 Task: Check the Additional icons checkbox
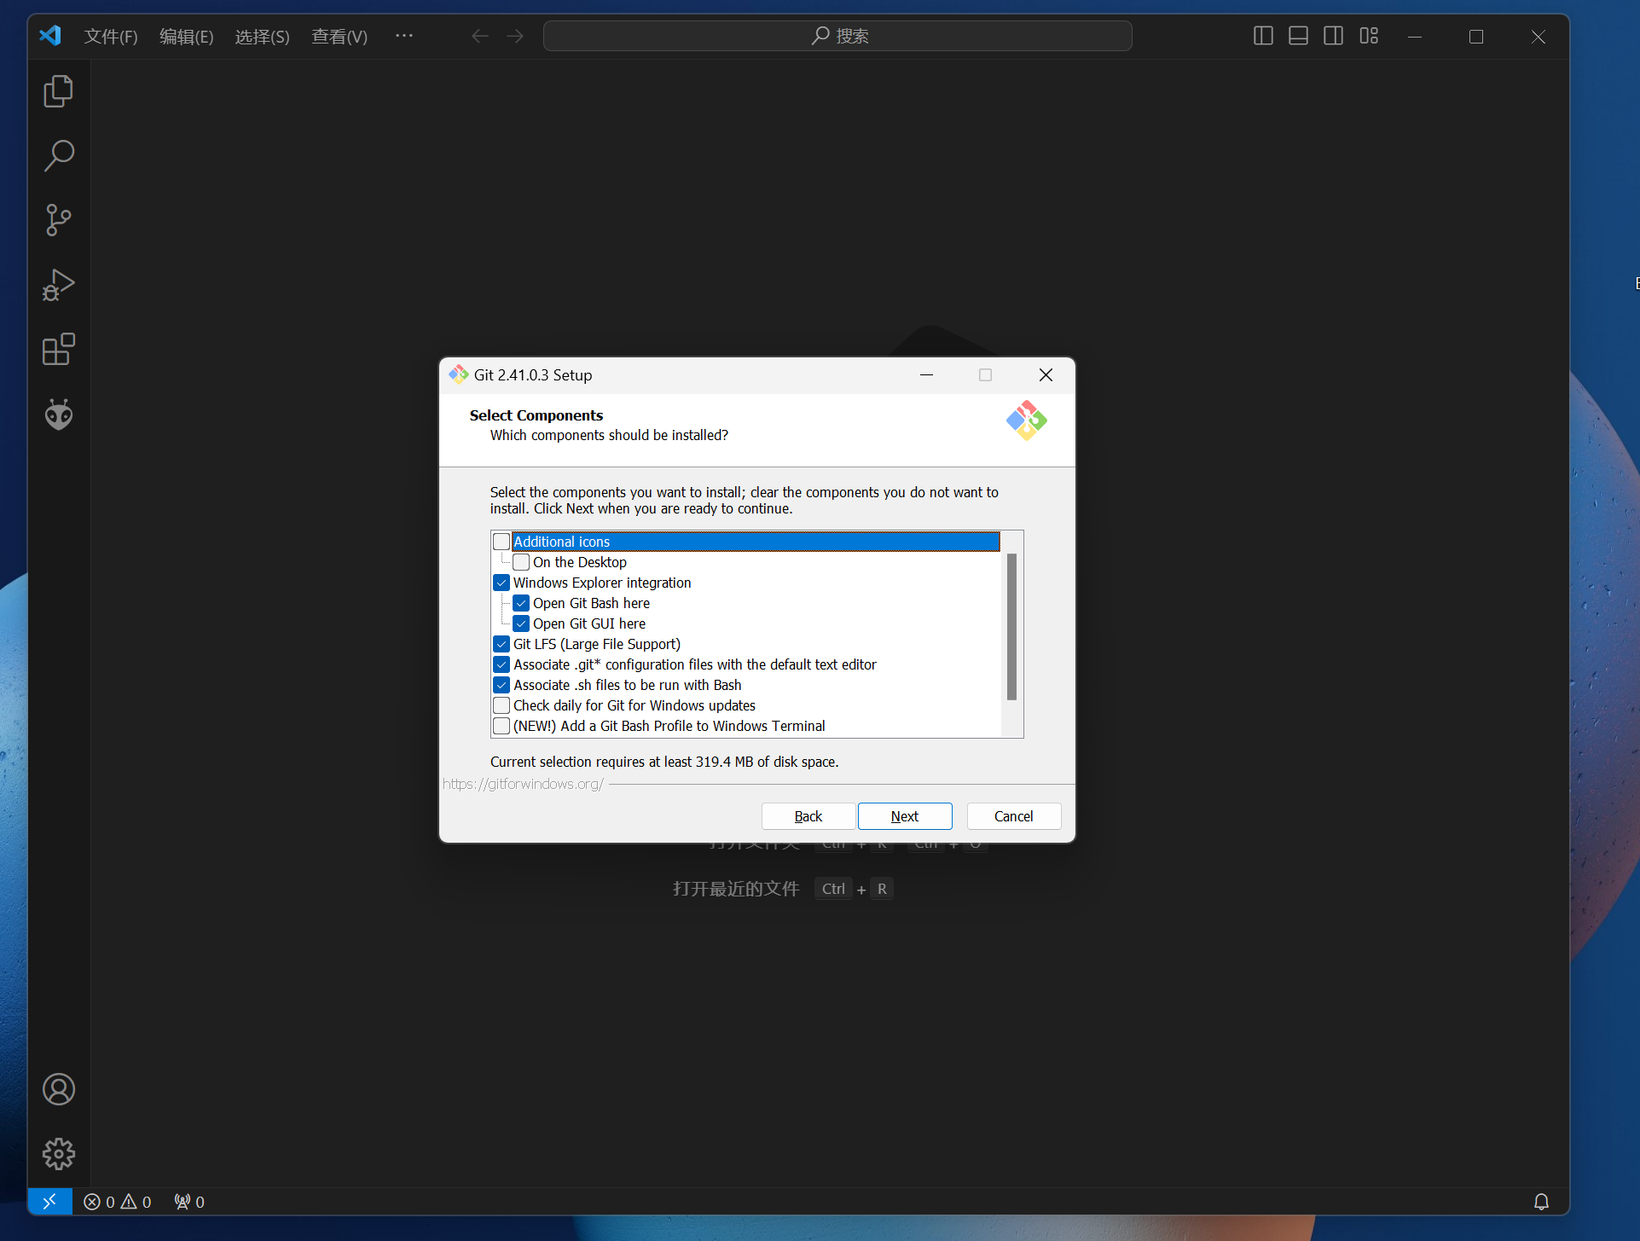[501, 542]
